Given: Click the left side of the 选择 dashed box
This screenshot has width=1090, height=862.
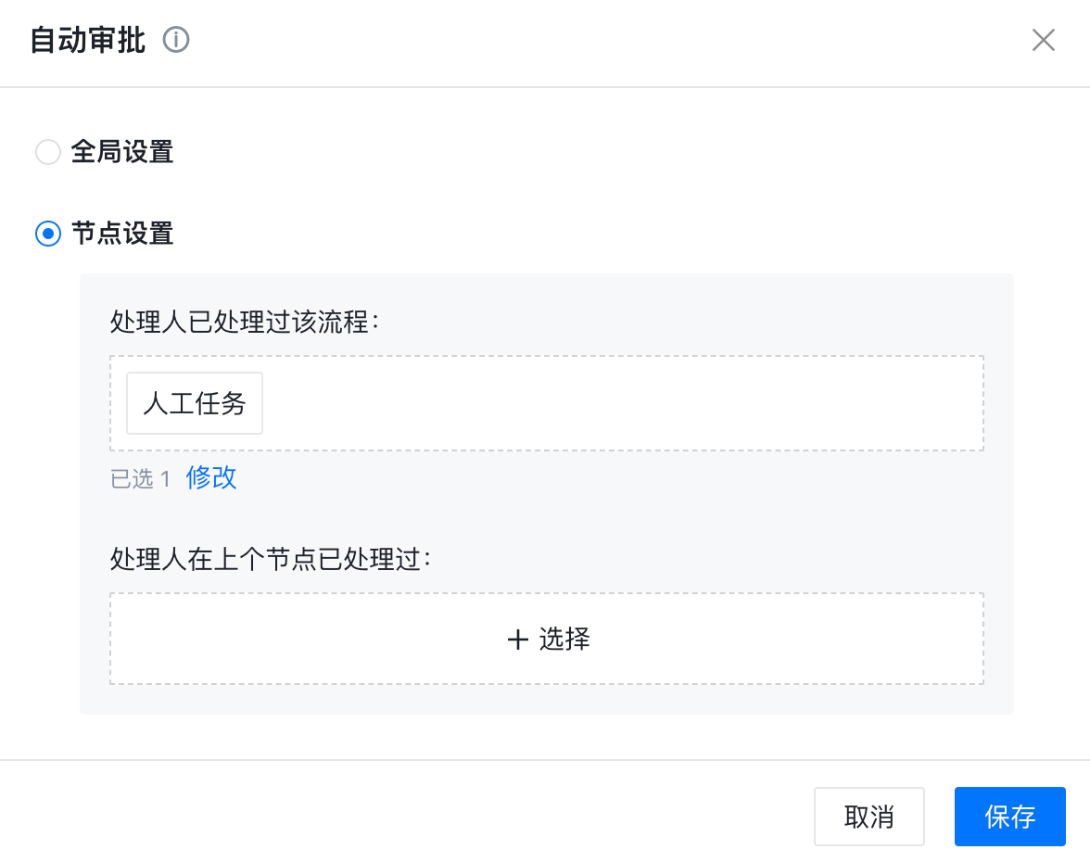Looking at the screenshot, I should [232, 640].
